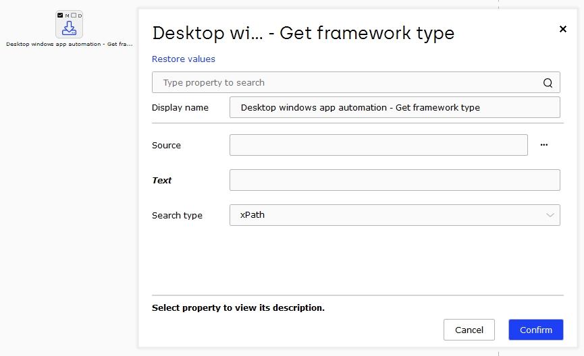Viewport: 584px width, 356px height.
Task: Uncheck the M checkbox on the activity
Action: (x=60, y=16)
